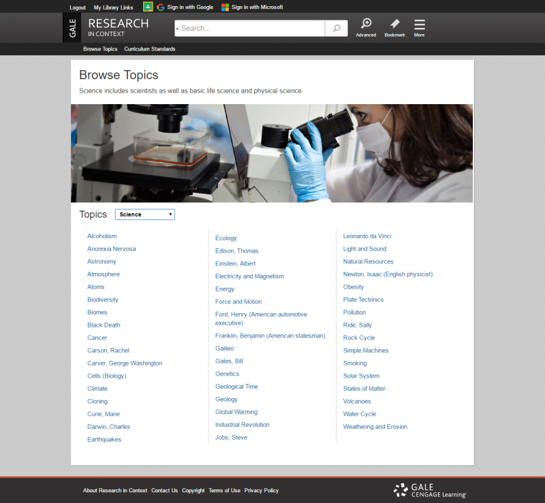Open the Earthquakes topic
545x503 pixels.
pos(104,440)
